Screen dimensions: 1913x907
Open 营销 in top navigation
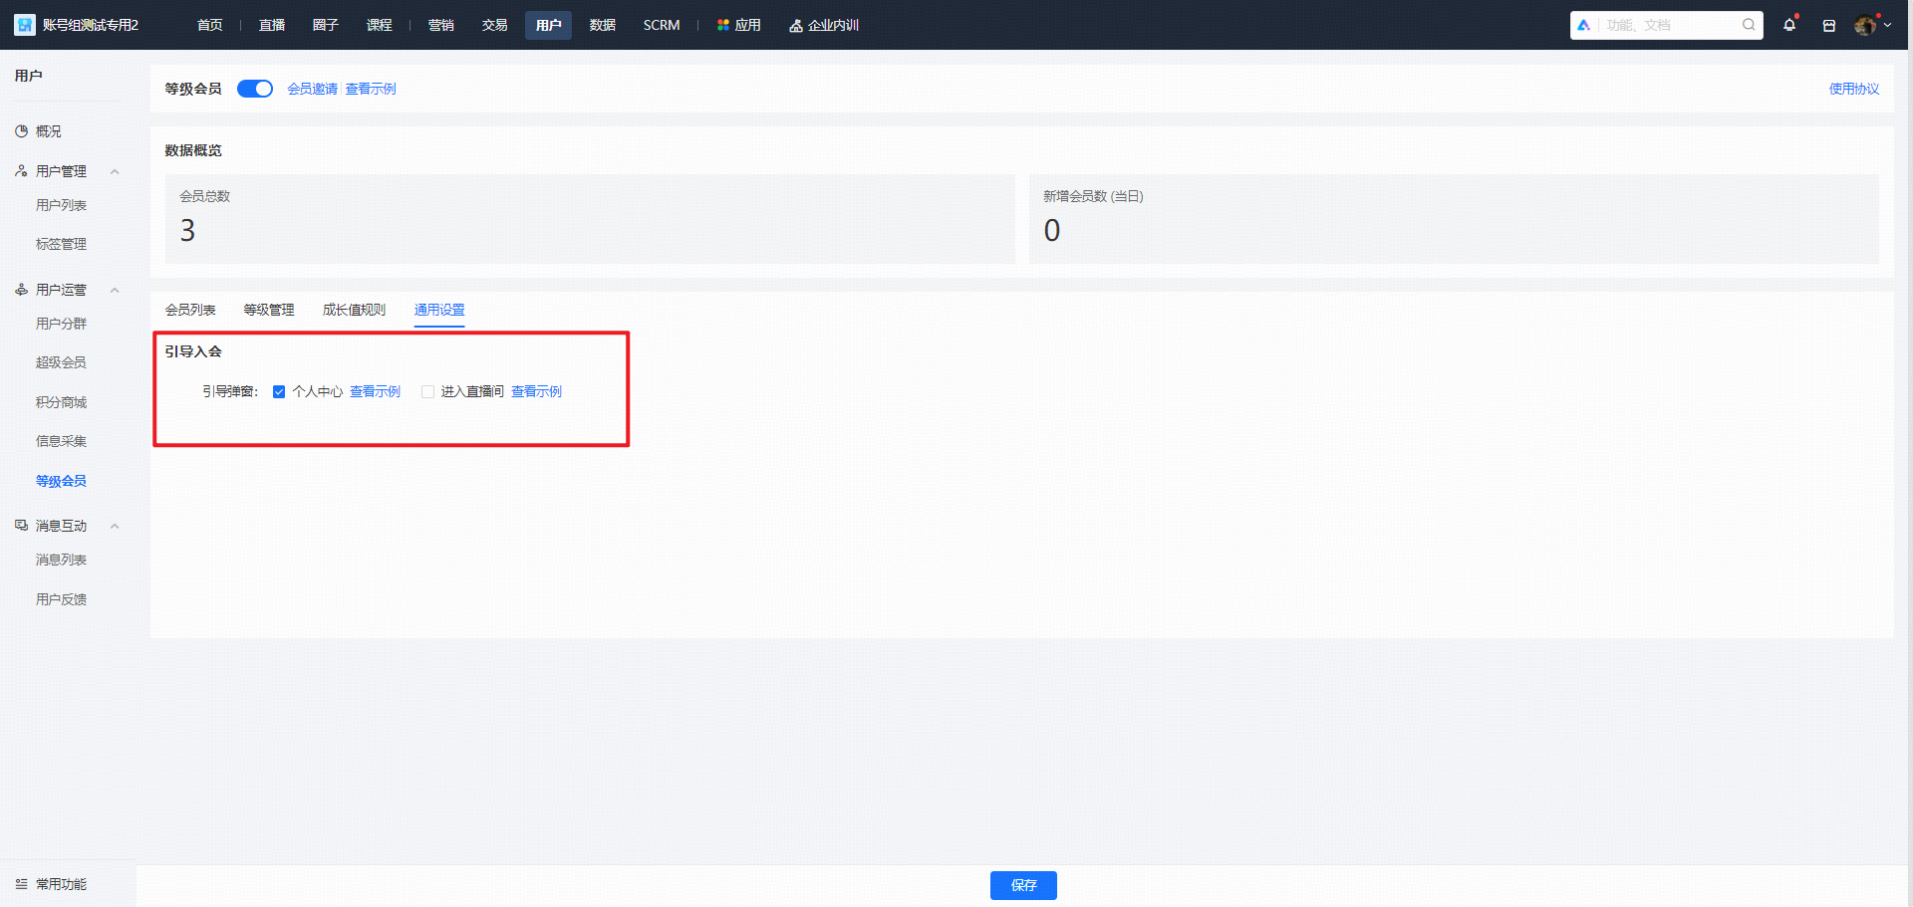coord(441,25)
